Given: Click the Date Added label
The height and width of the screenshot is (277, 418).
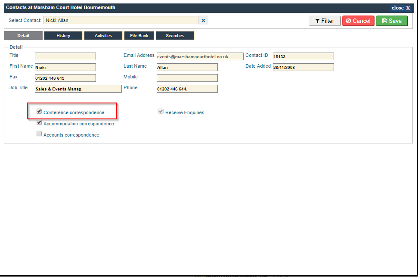Looking at the screenshot, I should tap(258, 66).
